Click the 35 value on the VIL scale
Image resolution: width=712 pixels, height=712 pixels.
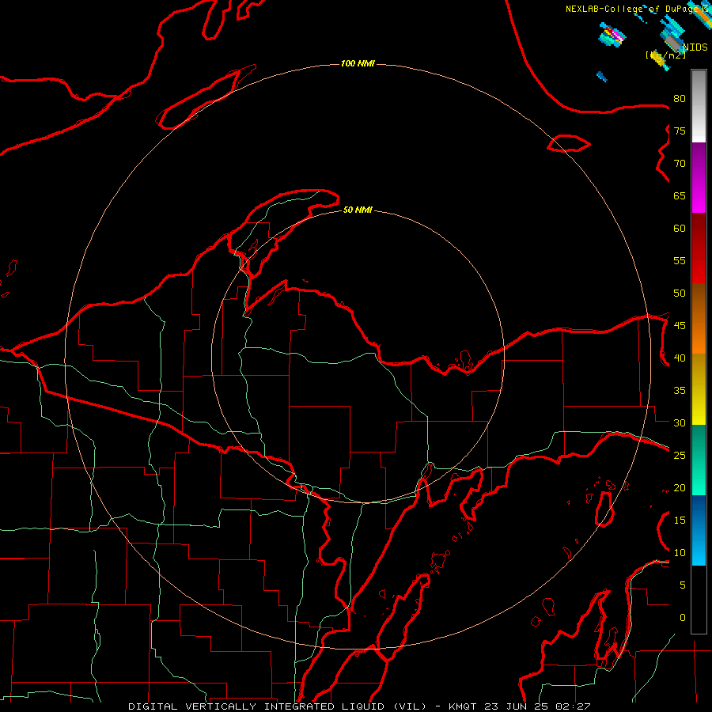click(680, 391)
